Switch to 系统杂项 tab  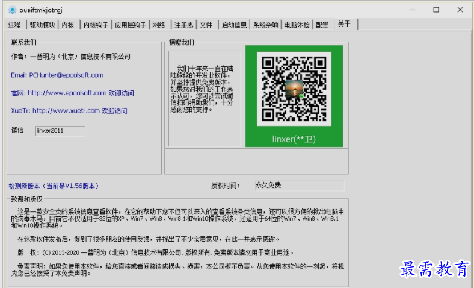(265, 25)
